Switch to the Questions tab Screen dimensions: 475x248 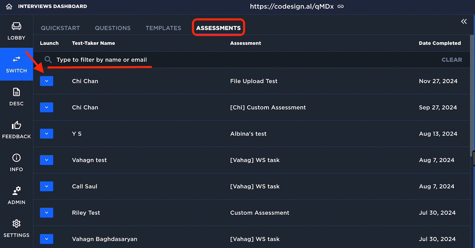click(x=113, y=28)
